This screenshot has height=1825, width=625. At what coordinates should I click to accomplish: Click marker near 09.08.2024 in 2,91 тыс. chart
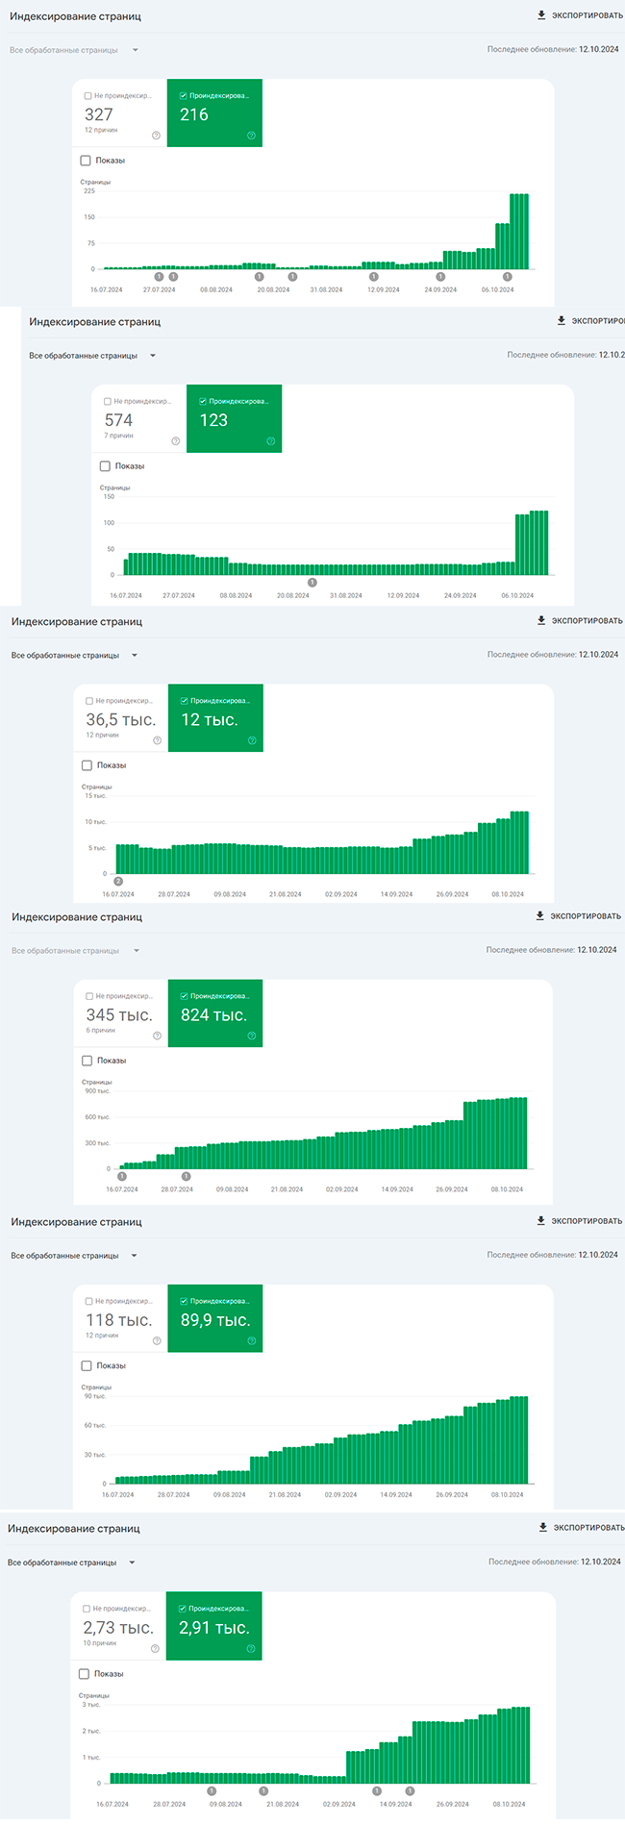212,1791
